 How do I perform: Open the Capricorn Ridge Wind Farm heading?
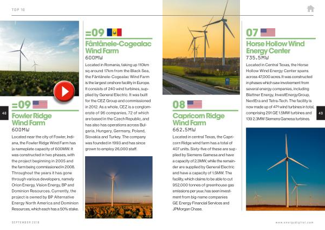tap(198, 119)
